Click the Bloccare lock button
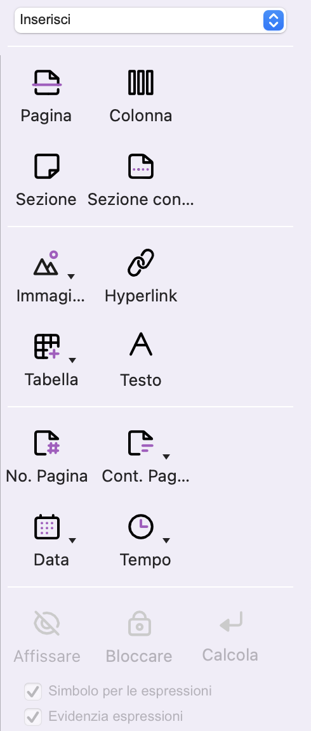311x731 pixels. [x=139, y=637]
